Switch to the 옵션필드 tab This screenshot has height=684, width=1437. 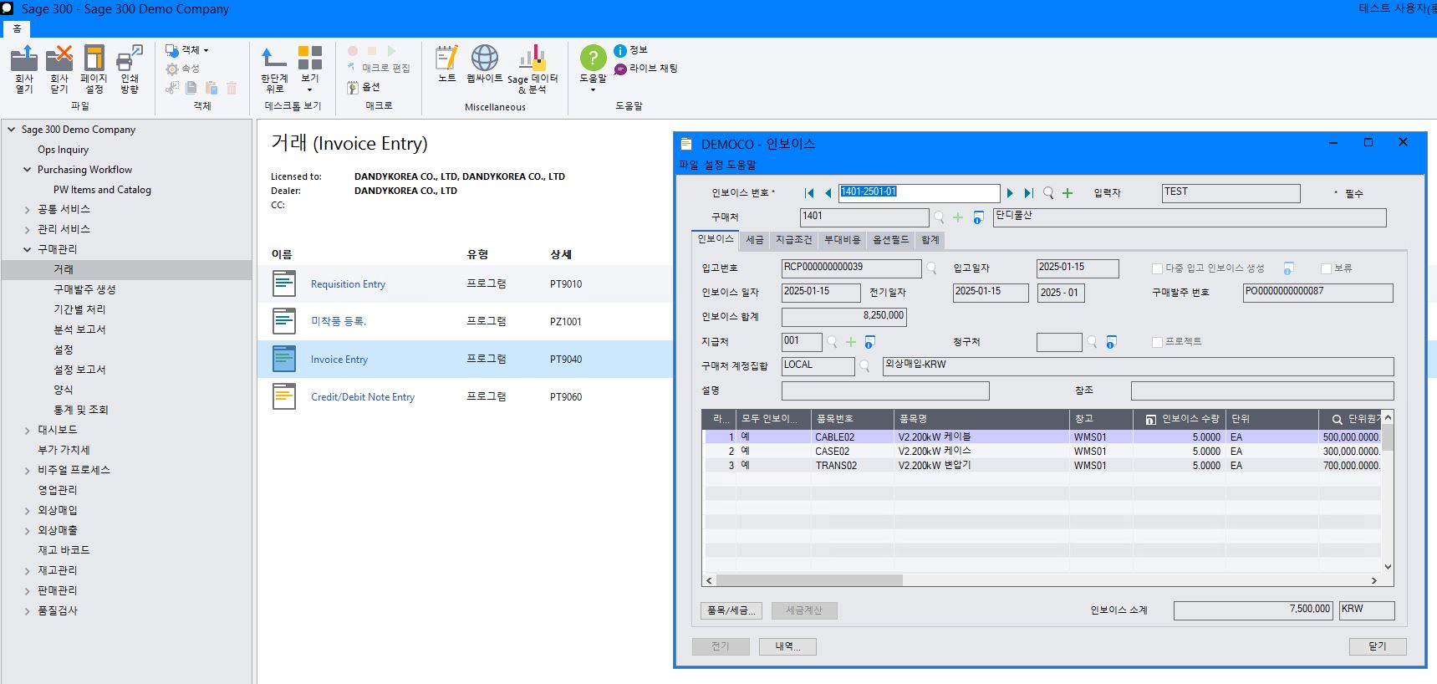[x=891, y=240]
